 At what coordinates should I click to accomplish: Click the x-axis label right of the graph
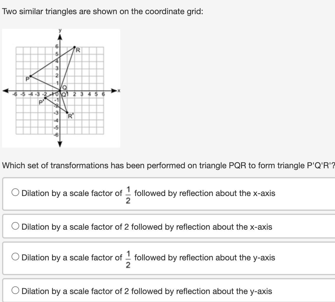119,91
